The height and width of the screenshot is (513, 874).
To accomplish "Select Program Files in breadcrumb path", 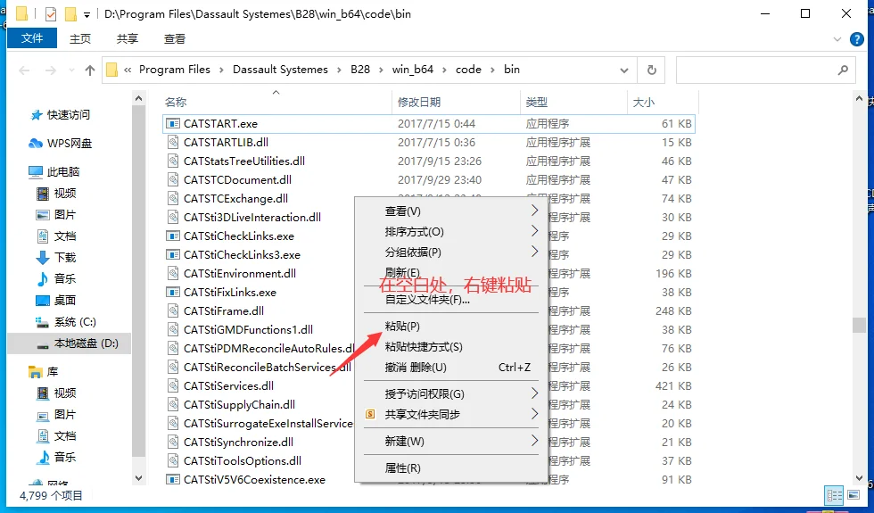I will tap(175, 70).
